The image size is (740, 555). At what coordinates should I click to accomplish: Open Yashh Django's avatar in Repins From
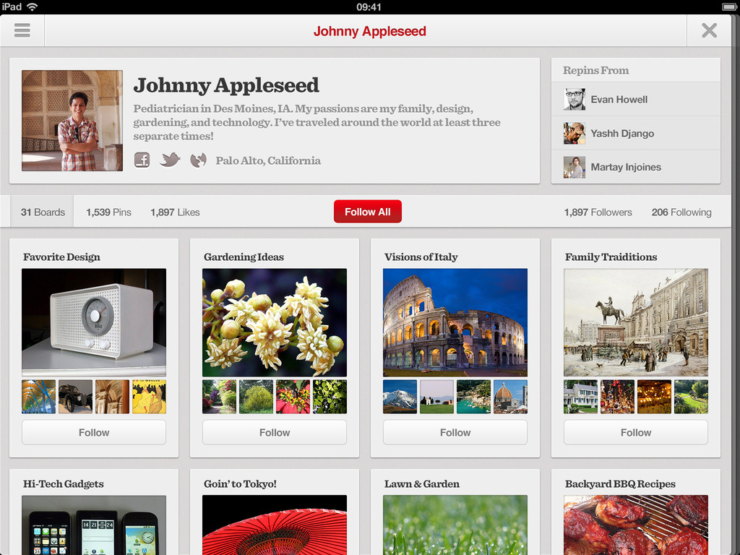click(575, 133)
